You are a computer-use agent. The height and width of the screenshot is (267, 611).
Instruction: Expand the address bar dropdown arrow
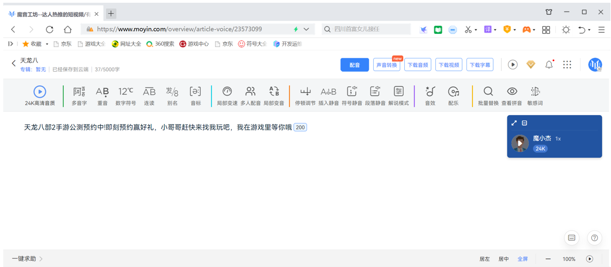[306, 29]
